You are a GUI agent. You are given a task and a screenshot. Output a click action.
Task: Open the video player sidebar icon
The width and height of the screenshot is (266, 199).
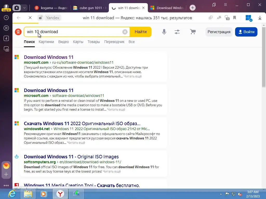pos(6,28)
